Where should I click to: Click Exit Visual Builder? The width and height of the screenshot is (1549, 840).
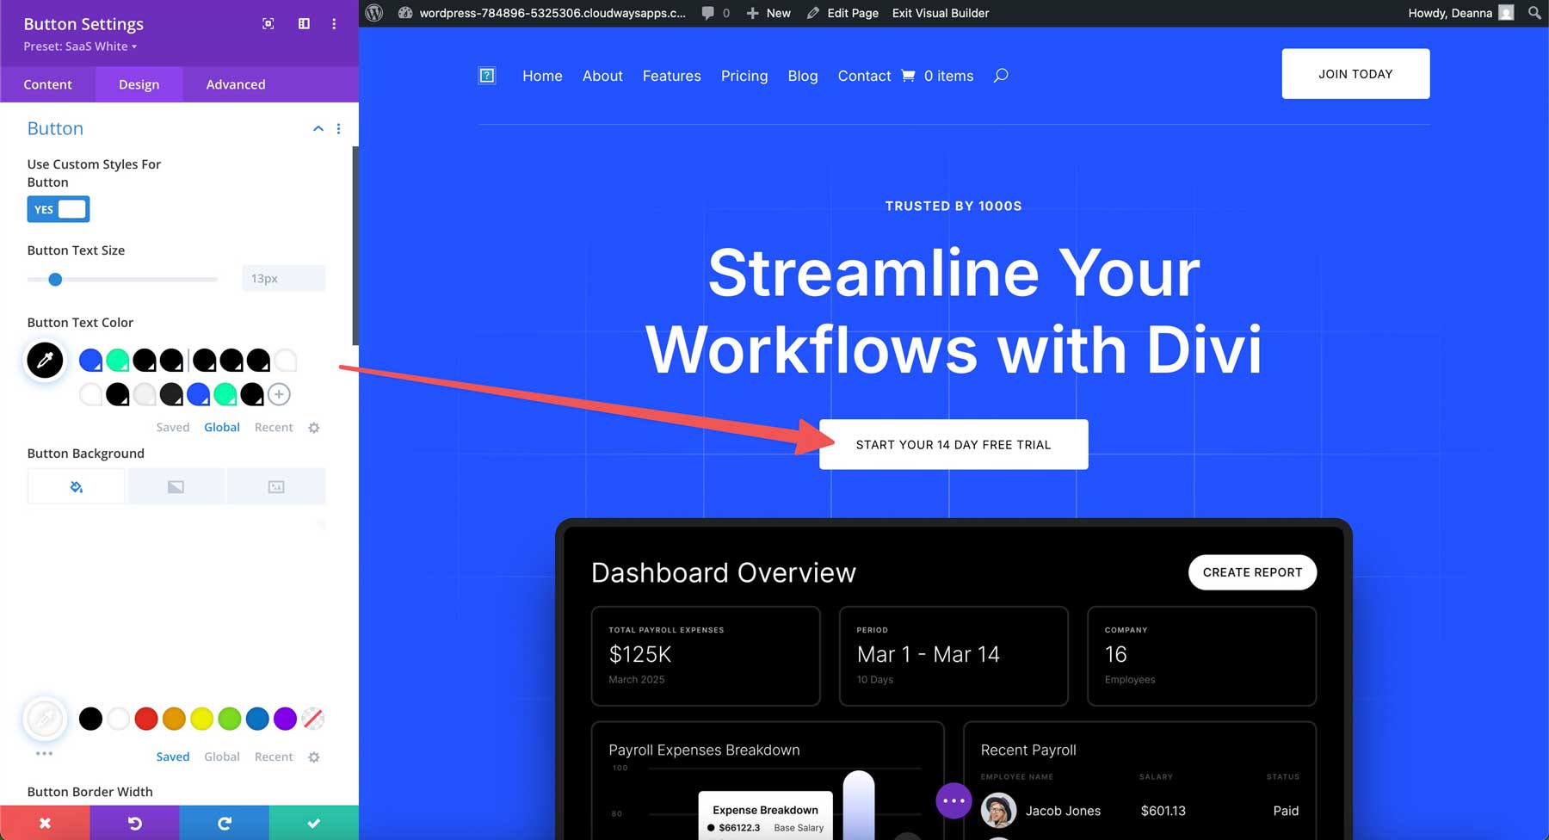[940, 13]
